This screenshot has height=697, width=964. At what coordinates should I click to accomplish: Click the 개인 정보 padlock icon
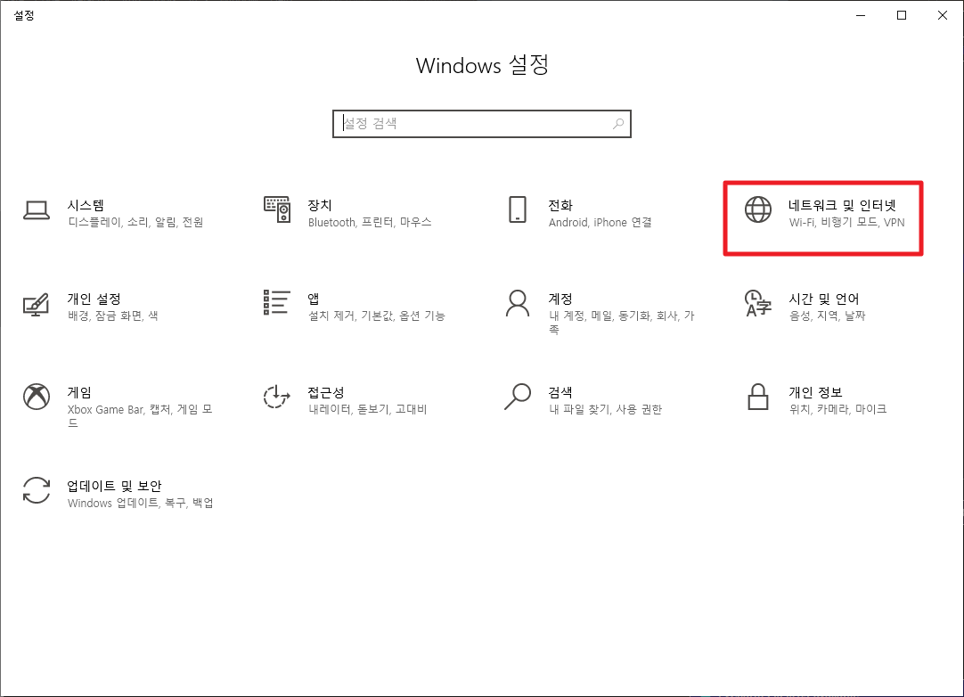(x=758, y=397)
